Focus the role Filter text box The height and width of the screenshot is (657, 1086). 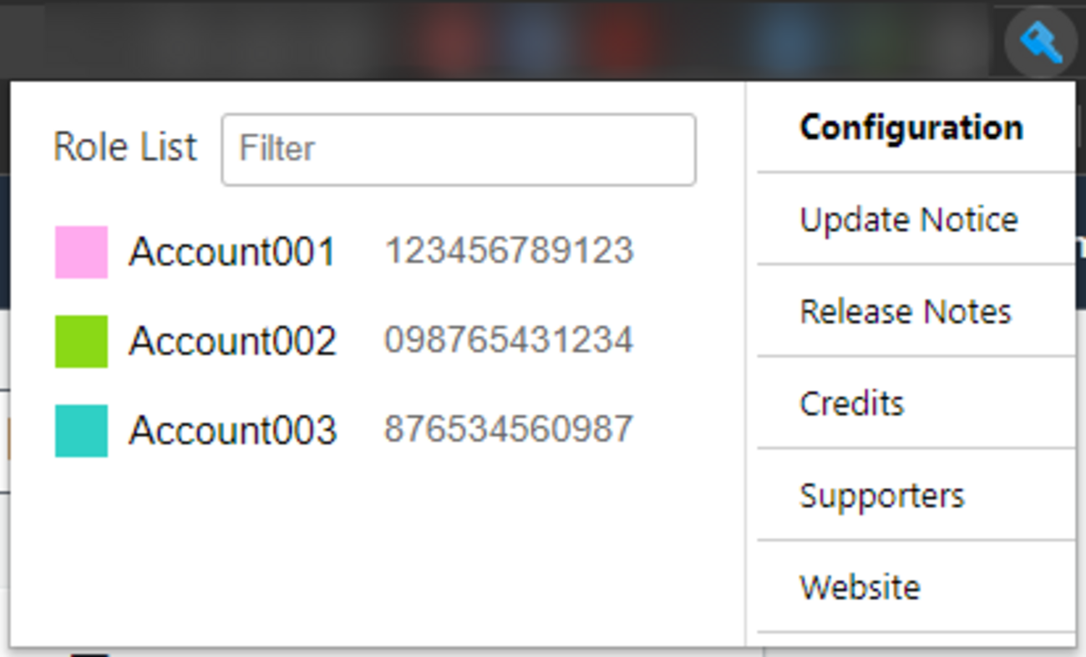[458, 149]
